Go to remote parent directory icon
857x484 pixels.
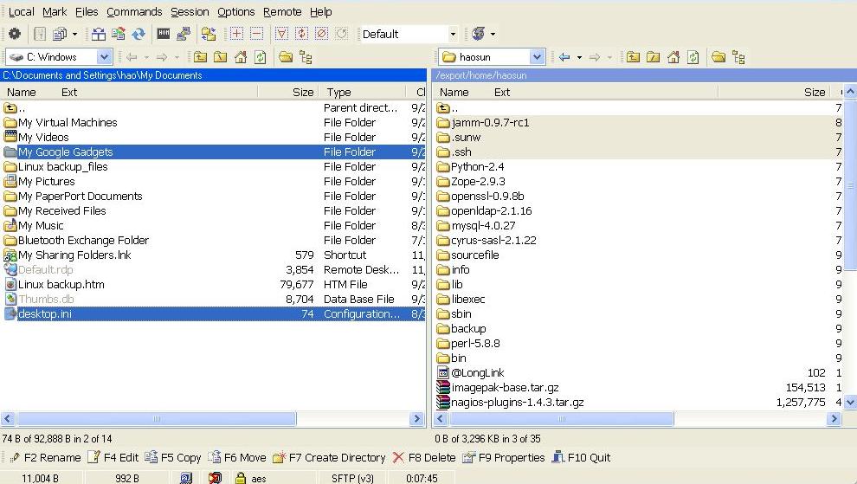633,57
